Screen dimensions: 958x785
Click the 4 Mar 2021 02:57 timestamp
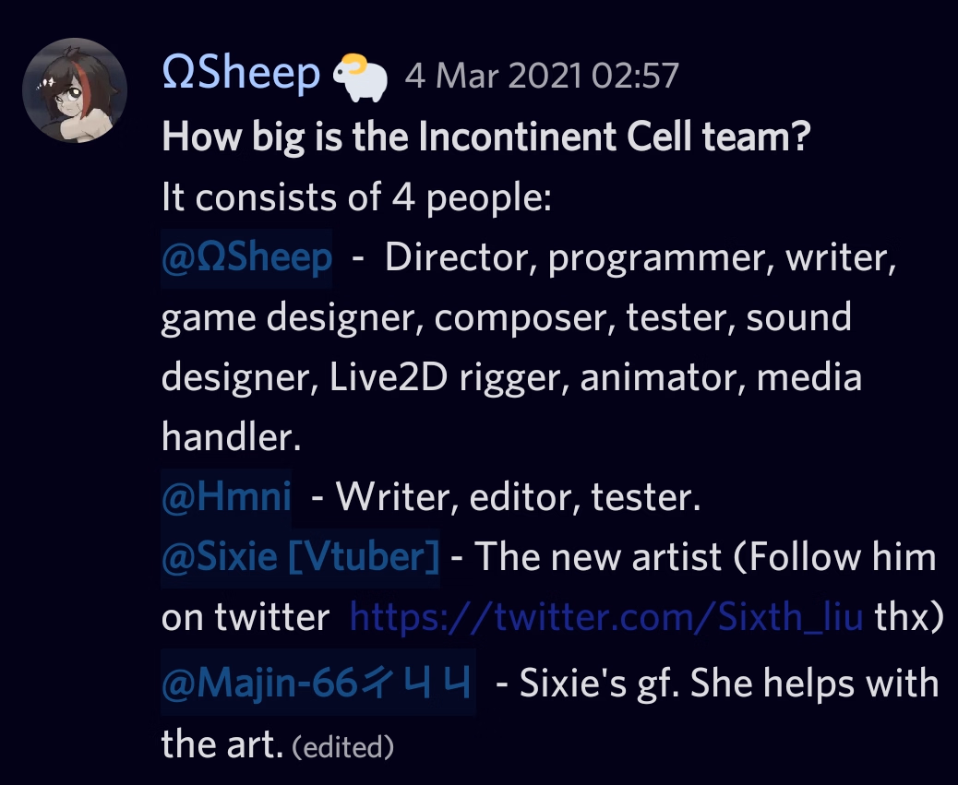click(542, 76)
